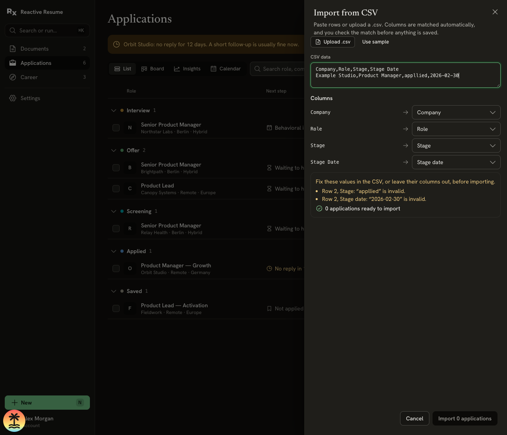Click the sidebar search or run field
The height and width of the screenshot is (435, 507).
coord(47,30)
